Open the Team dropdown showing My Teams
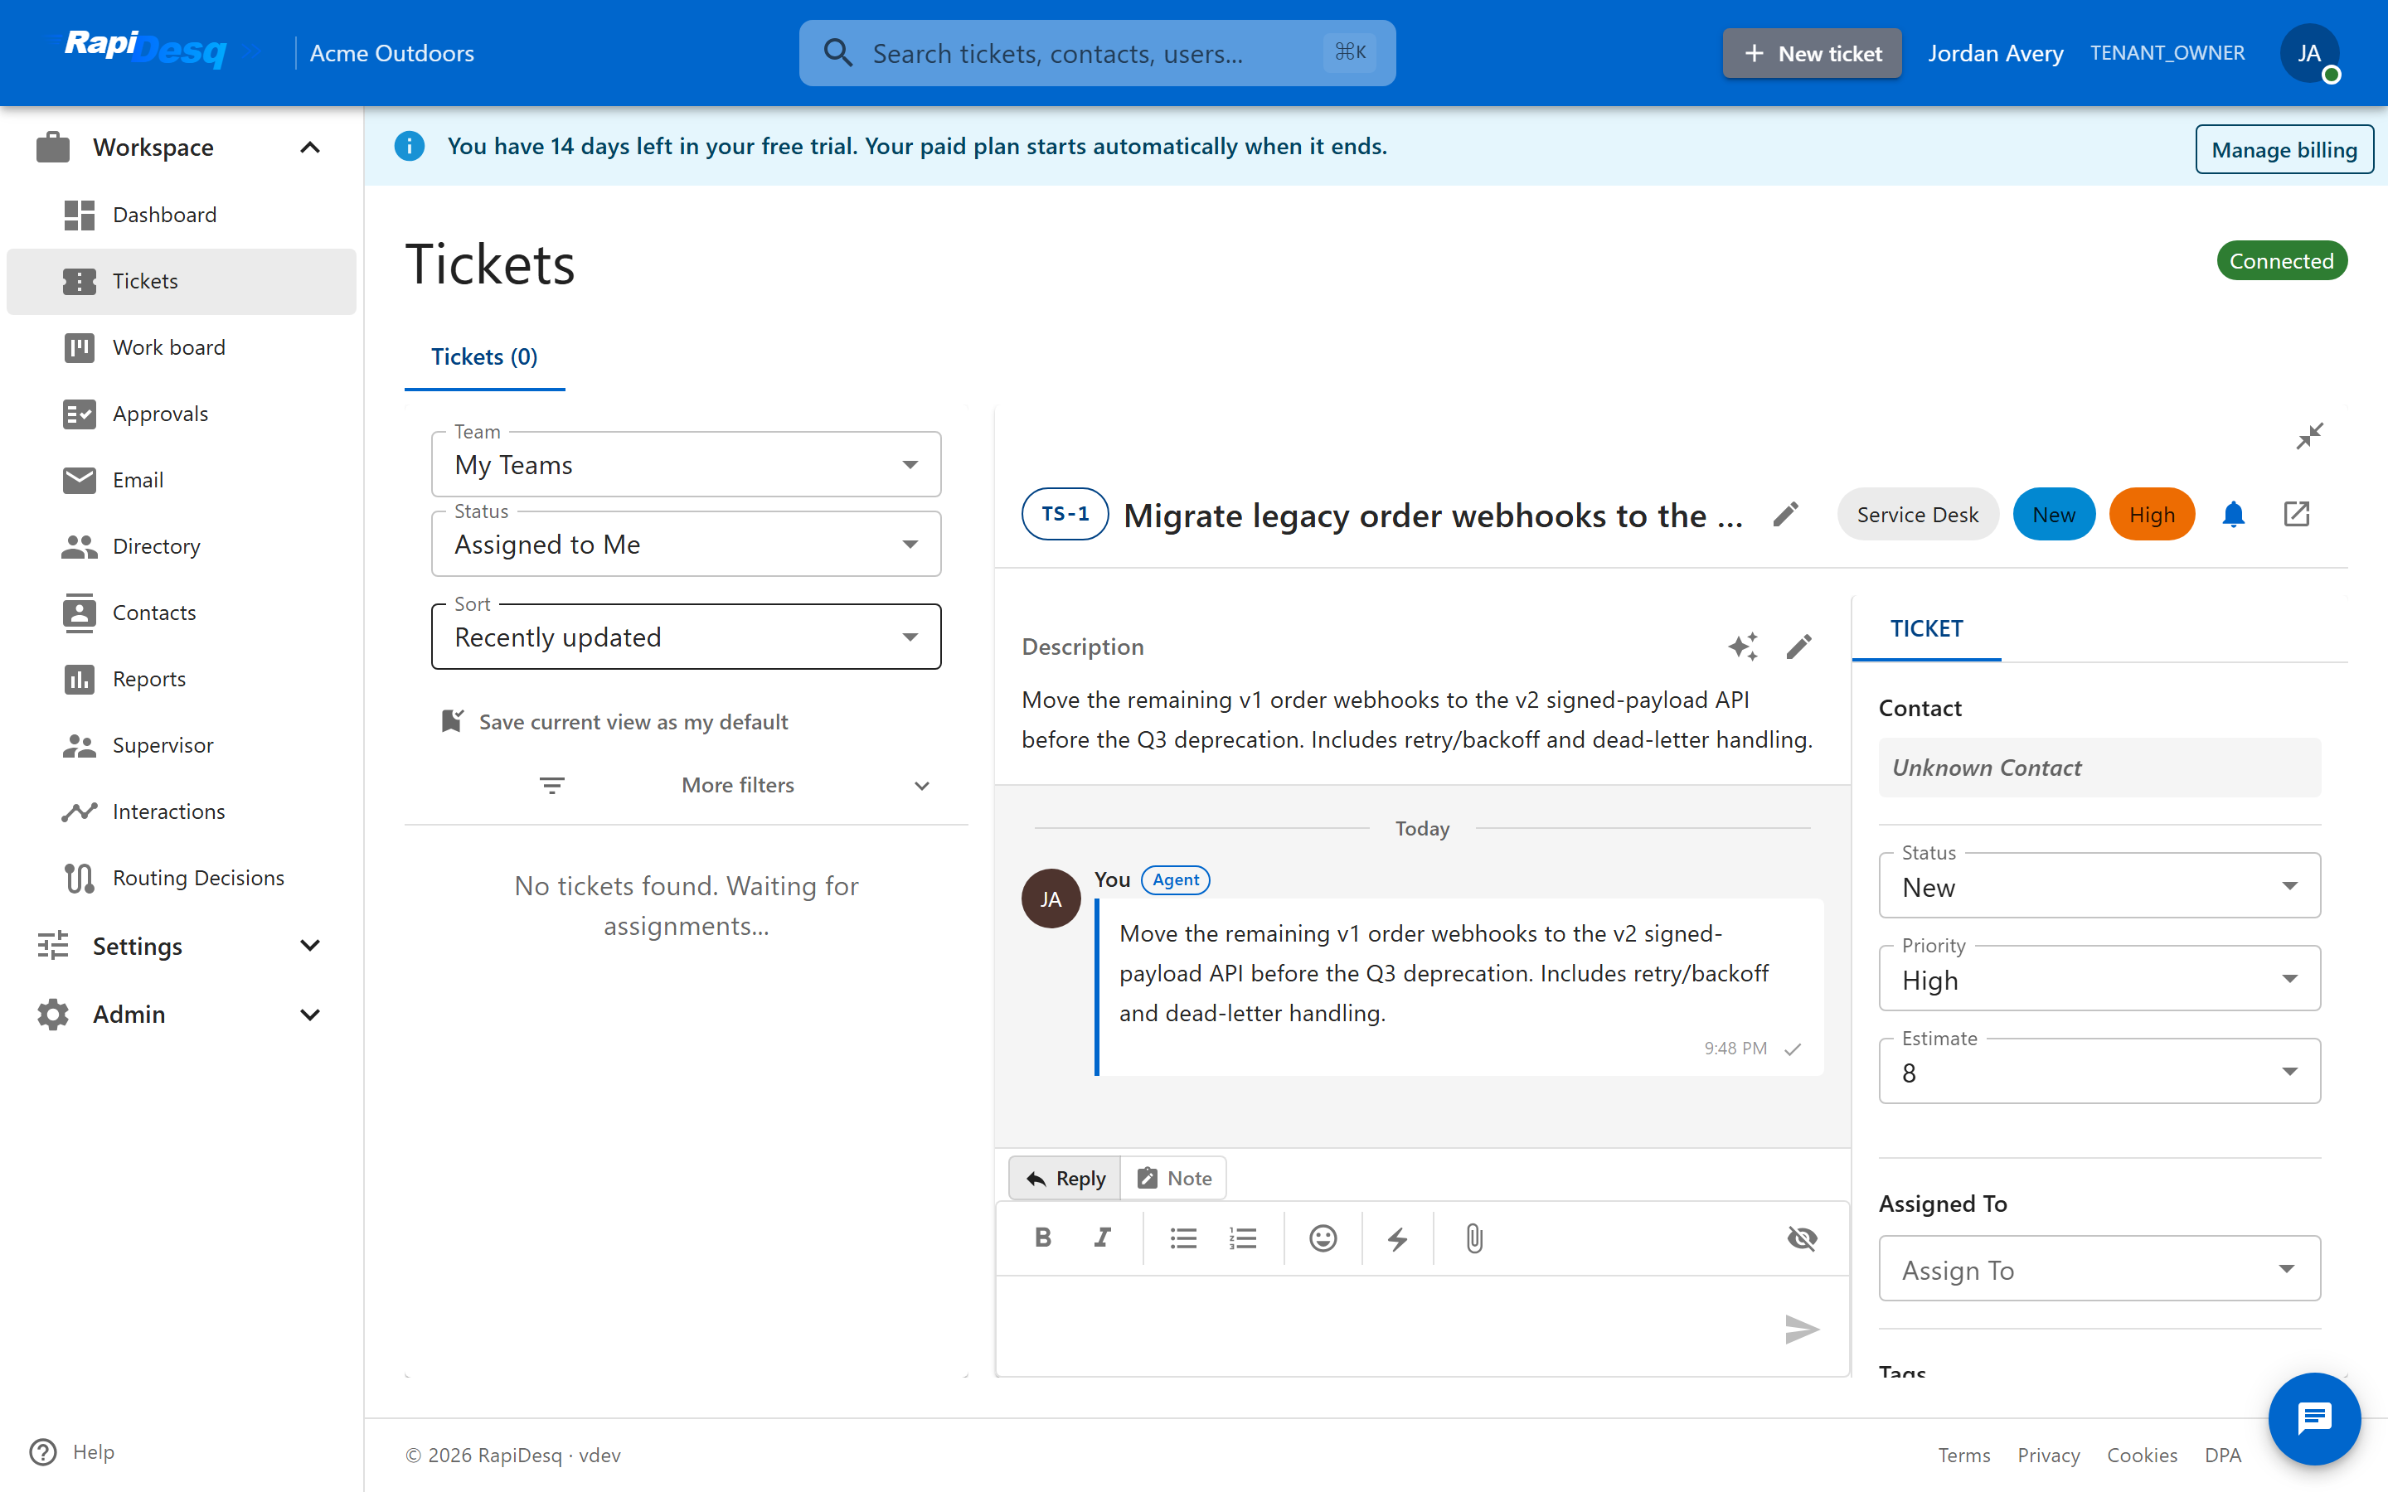This screenshot has height=1492, width=2388. tap(686, 465)
